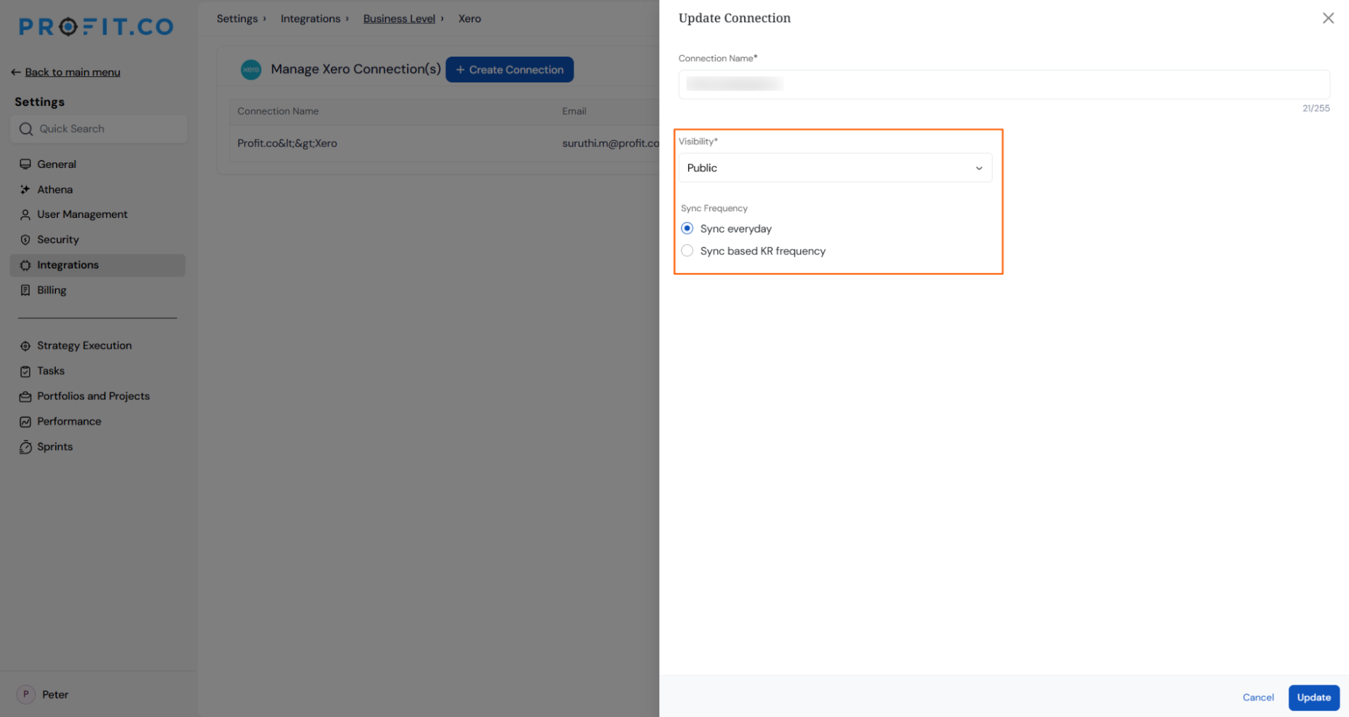Screen dimensions: 1349x717
Task: Click the User Management person icon
Action: click(x=25, y=214)
